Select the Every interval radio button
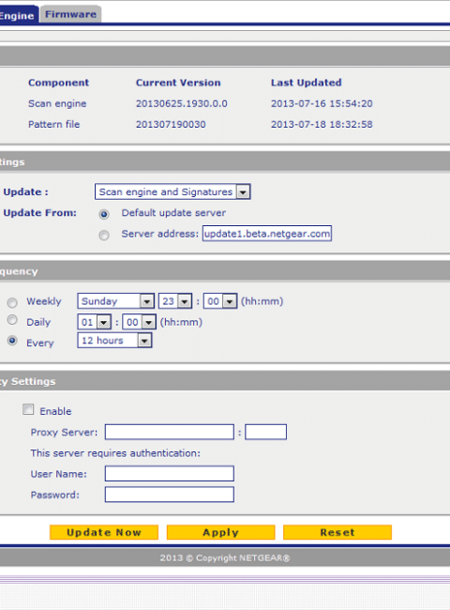Viewport: 450px width, 610px height. click(x=12, y=341)
